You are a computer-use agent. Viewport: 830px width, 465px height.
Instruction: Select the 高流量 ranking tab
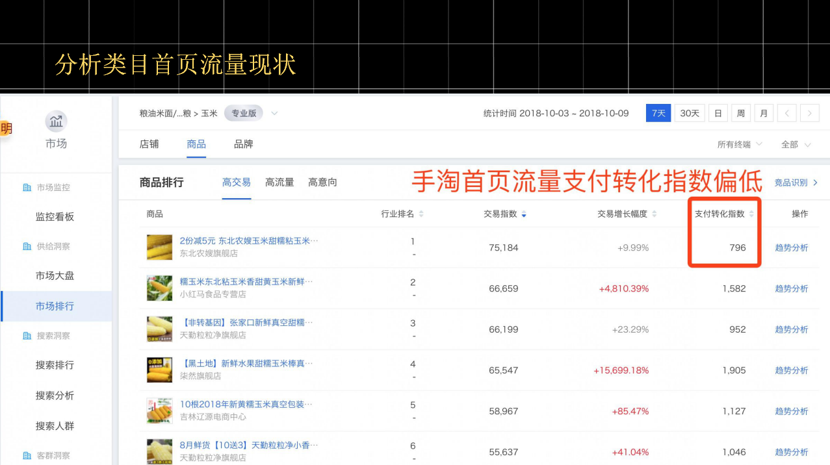[x=279, y=182]
